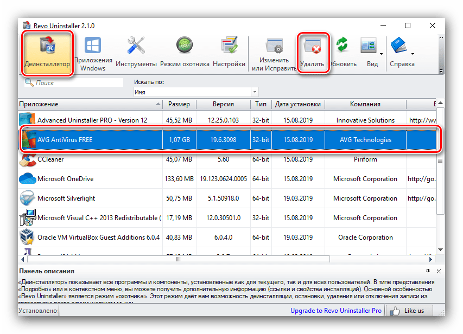
Task: Click the Advanced Uninstaller PRO app icon
Action: point(27,119)
